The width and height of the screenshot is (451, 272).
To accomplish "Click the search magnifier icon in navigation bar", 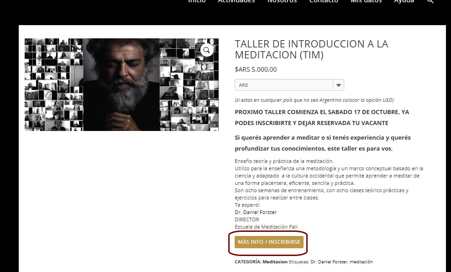I will [x=430, y=1].
